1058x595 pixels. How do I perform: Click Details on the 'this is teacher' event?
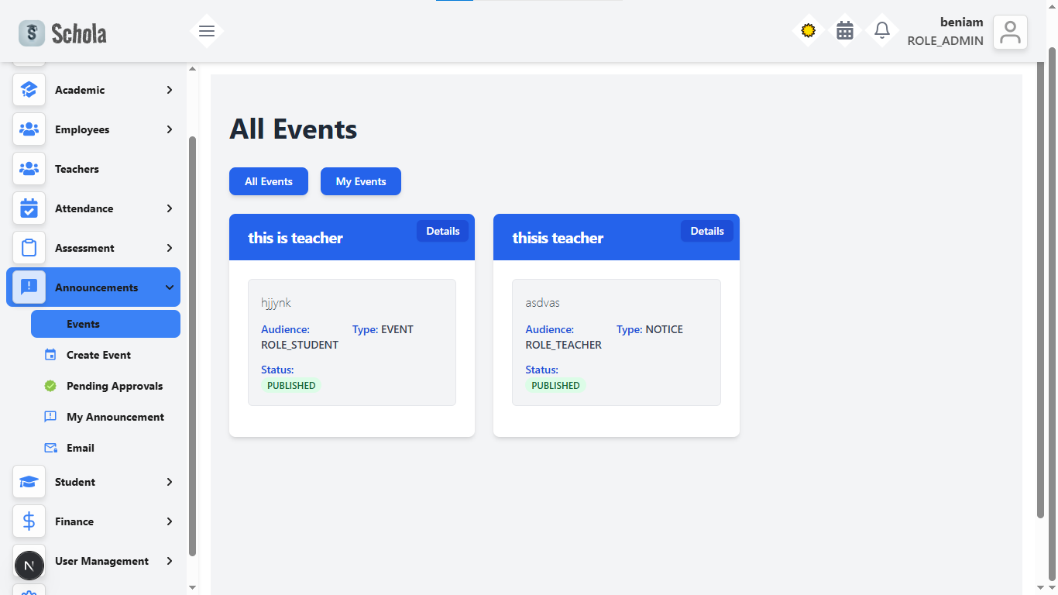[442, 230]
